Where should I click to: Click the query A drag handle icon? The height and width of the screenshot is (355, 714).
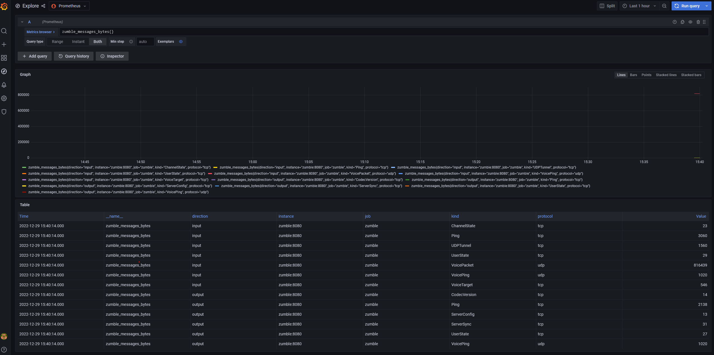[x=704, y=22]
